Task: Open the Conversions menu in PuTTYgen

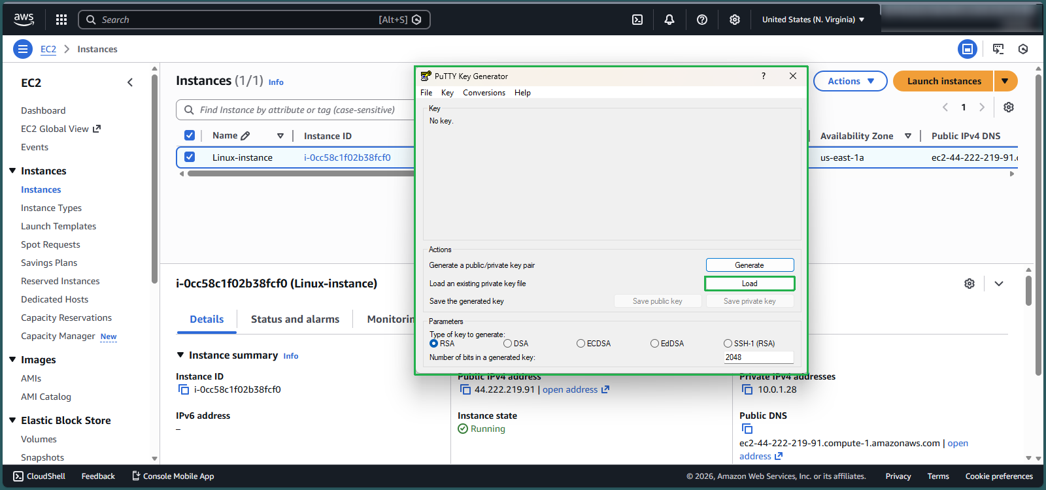Action: pos(484,93)
